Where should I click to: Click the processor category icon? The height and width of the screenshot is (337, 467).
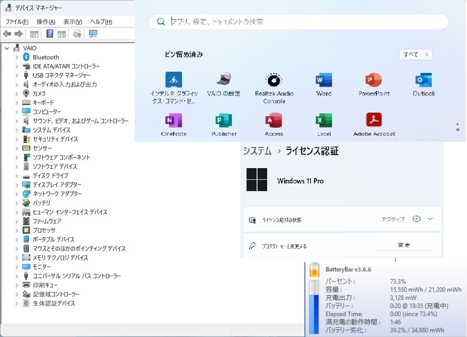tap(26, 230)
